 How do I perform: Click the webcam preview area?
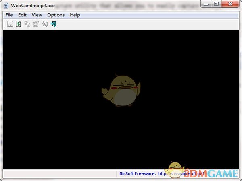pyautogui.click(x=121, y=100)
